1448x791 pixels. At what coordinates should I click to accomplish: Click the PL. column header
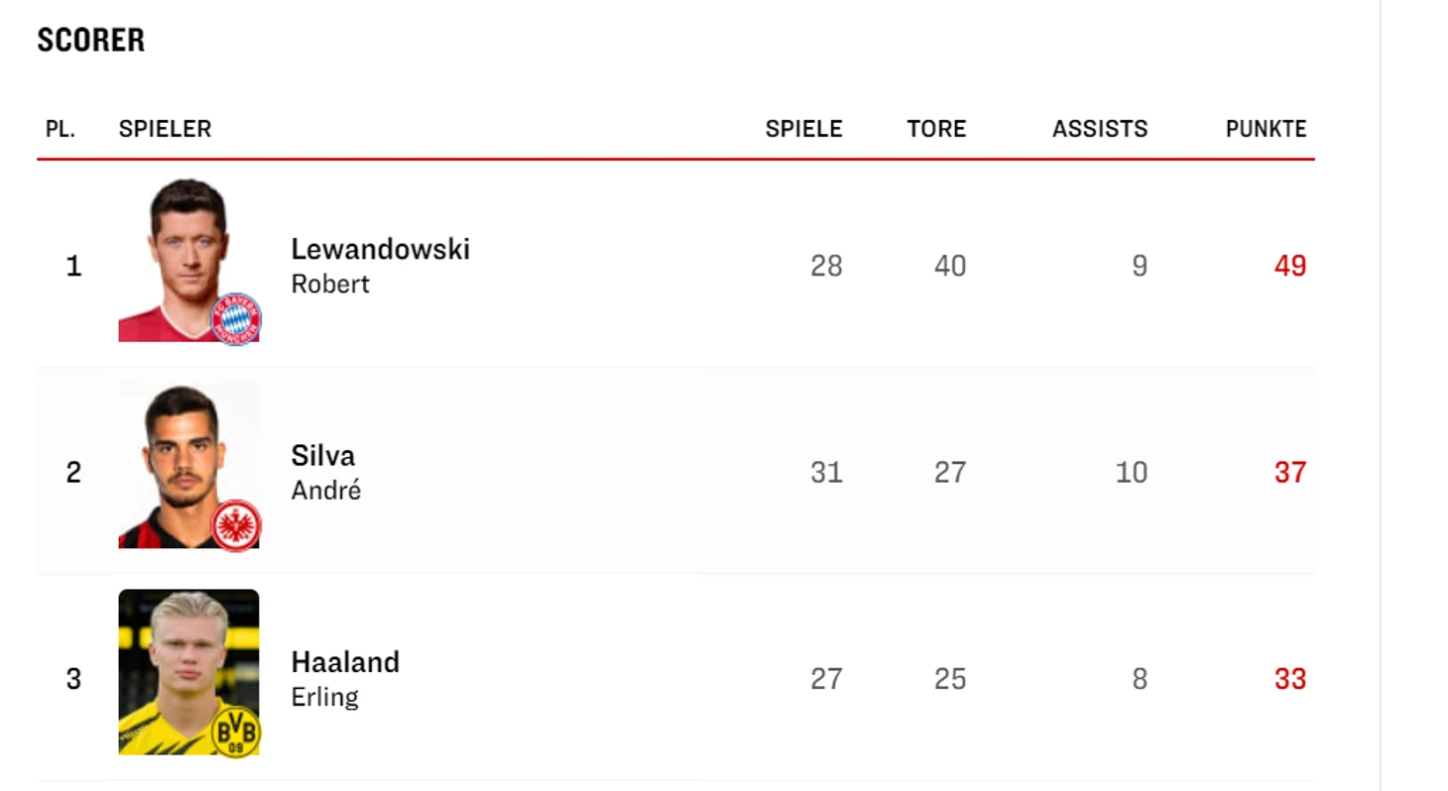coord(60,129)
